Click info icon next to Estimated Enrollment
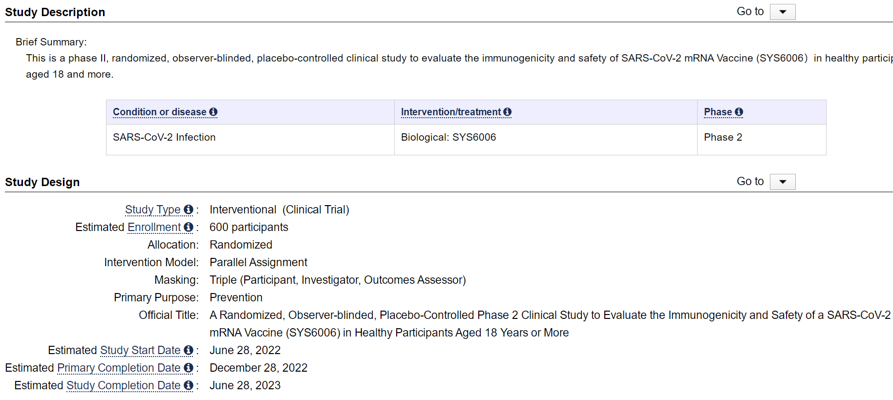This screenshot has width=893, height=400. (189, 227)
